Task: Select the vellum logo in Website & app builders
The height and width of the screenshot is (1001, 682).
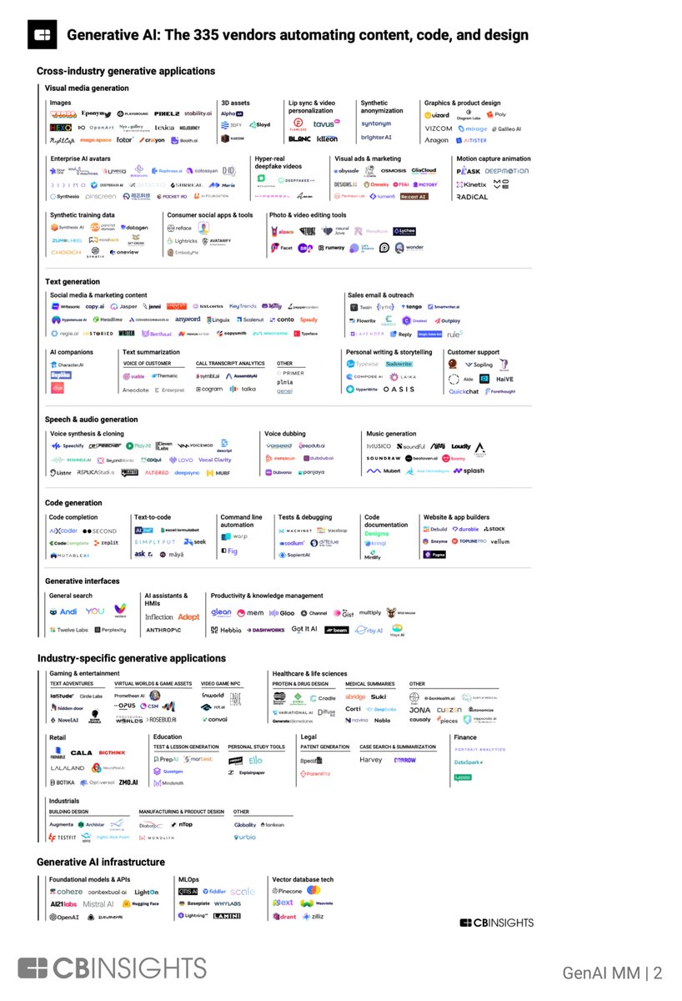Action: pos(499,541)
